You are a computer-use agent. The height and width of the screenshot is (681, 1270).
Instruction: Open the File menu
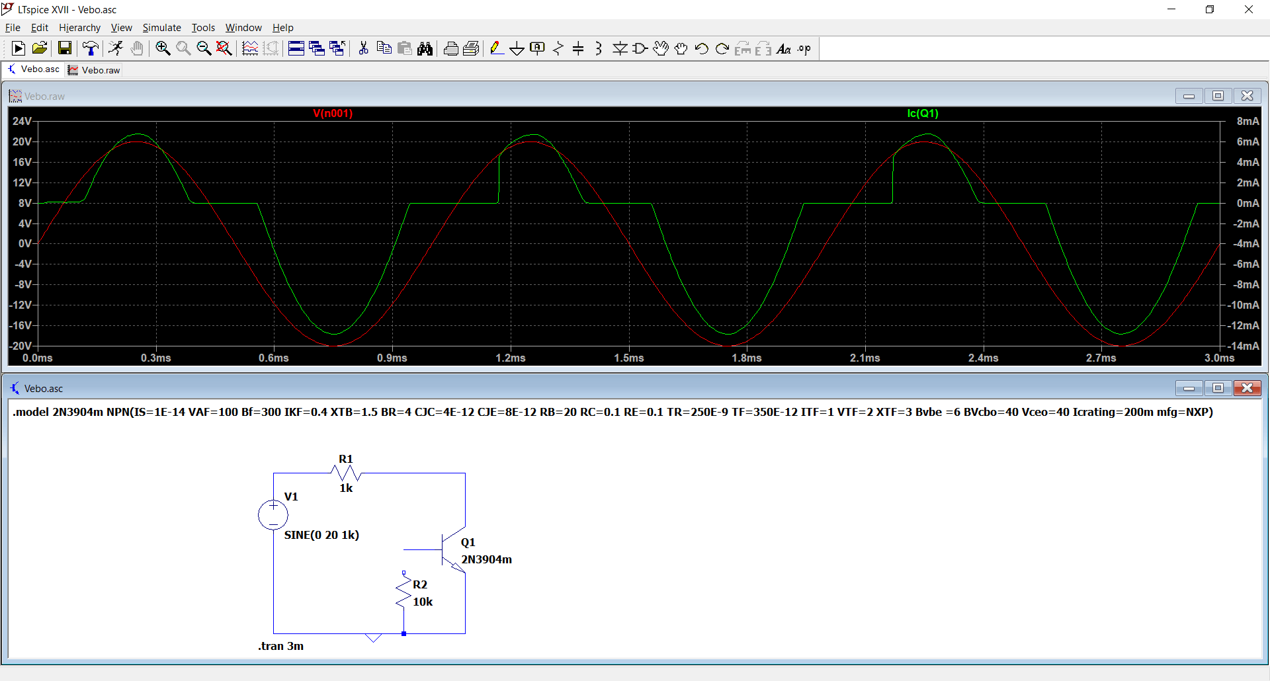pyautogui.click(x=13, y=28)
